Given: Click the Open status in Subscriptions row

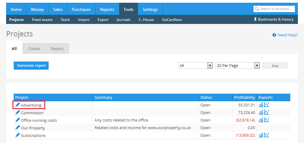Looking at the screenshot, I should (205, 135).
